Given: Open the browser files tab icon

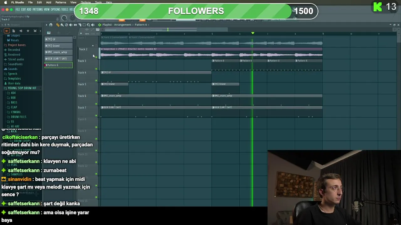Looking at the screenshot, I should [13, 31].
